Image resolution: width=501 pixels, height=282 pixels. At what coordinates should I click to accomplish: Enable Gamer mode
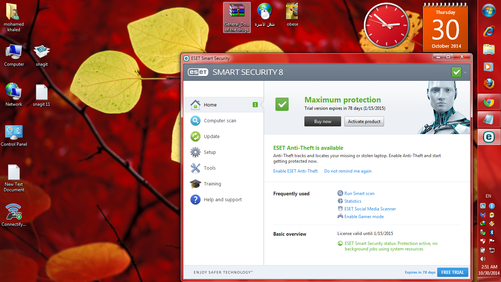pos(361,217)
